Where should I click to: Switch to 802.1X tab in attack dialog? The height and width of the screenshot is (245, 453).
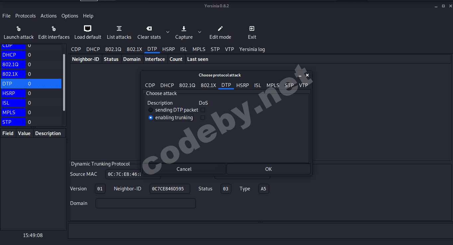[x=208, y=85]
